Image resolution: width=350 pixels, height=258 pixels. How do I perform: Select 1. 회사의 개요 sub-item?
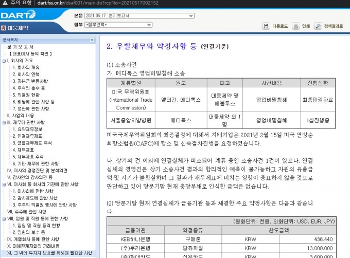pos(26,67)
